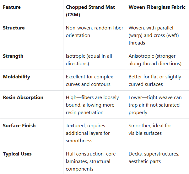Click "Textured, requires additional layers" cell
The image size is (189, 174).
coord(88,133)
